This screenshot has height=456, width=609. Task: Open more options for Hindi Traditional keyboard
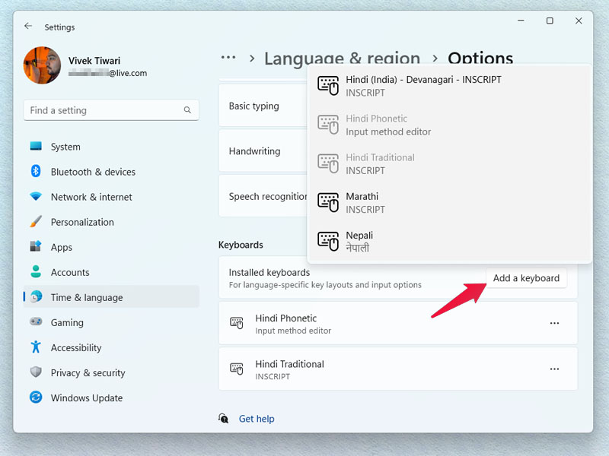click(554, 369)
